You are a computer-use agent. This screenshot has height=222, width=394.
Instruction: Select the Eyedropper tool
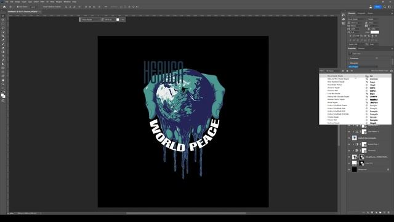click(x=3, y=40)
